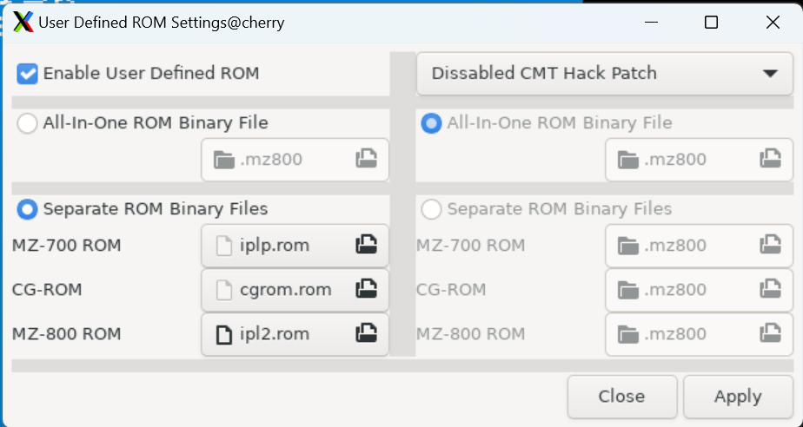Click browse icon next to cgrom.rom
The image size is (803, 427).
pyautogui.click(x=366, y=289)
